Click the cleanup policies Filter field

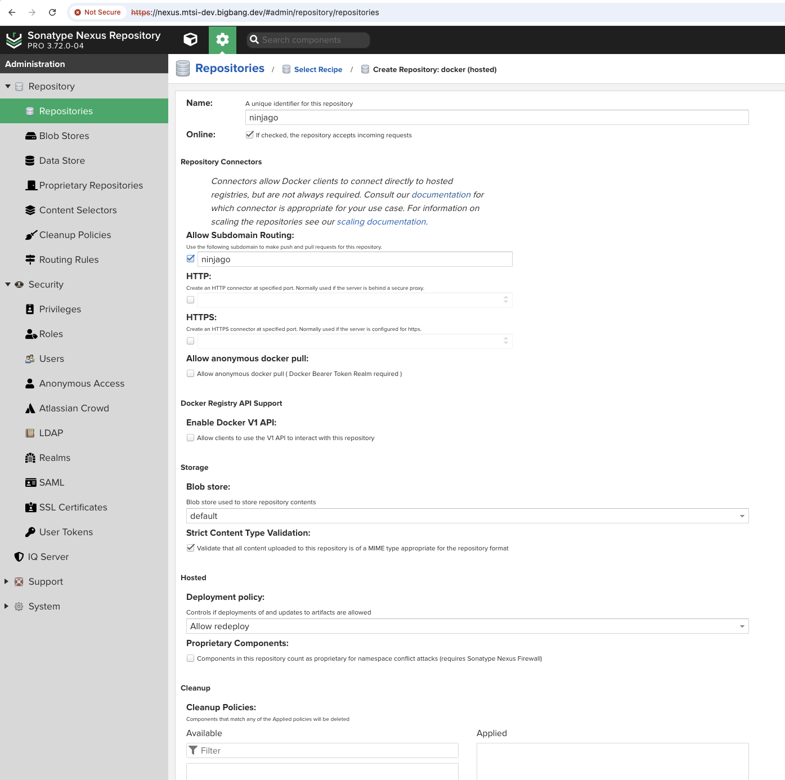coord(322,750)
